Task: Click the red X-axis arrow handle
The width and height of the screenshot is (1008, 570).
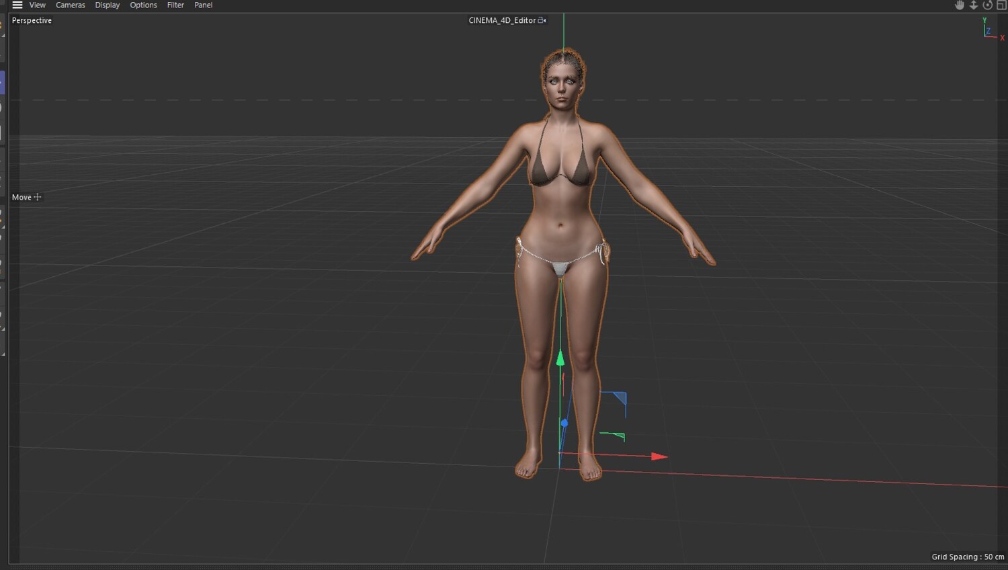Action: [659, 456]
